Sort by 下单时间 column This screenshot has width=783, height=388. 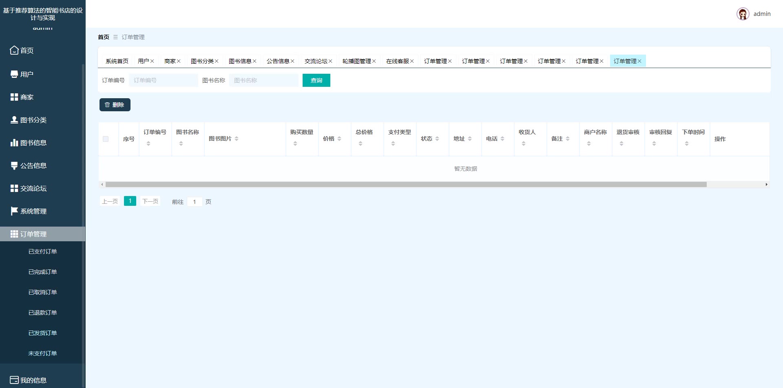click(687, 143)
